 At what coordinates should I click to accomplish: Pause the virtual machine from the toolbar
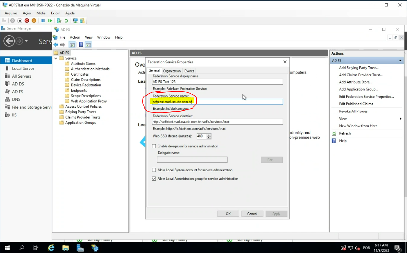tap(43, 21)
